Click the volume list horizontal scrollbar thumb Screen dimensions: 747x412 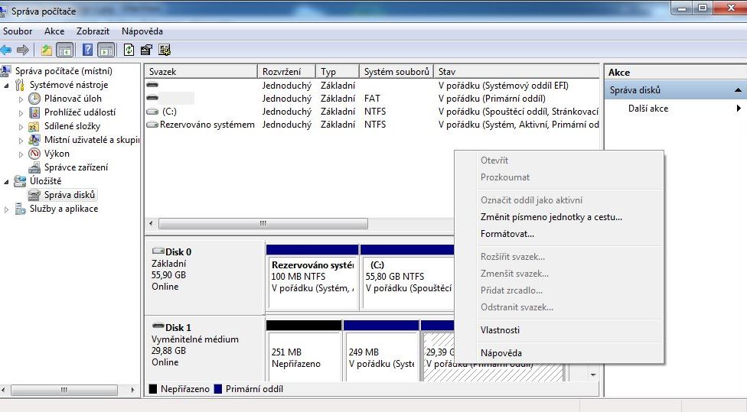(263, 223)
